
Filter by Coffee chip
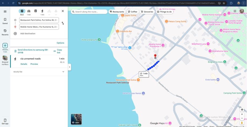tap(133, 12)
